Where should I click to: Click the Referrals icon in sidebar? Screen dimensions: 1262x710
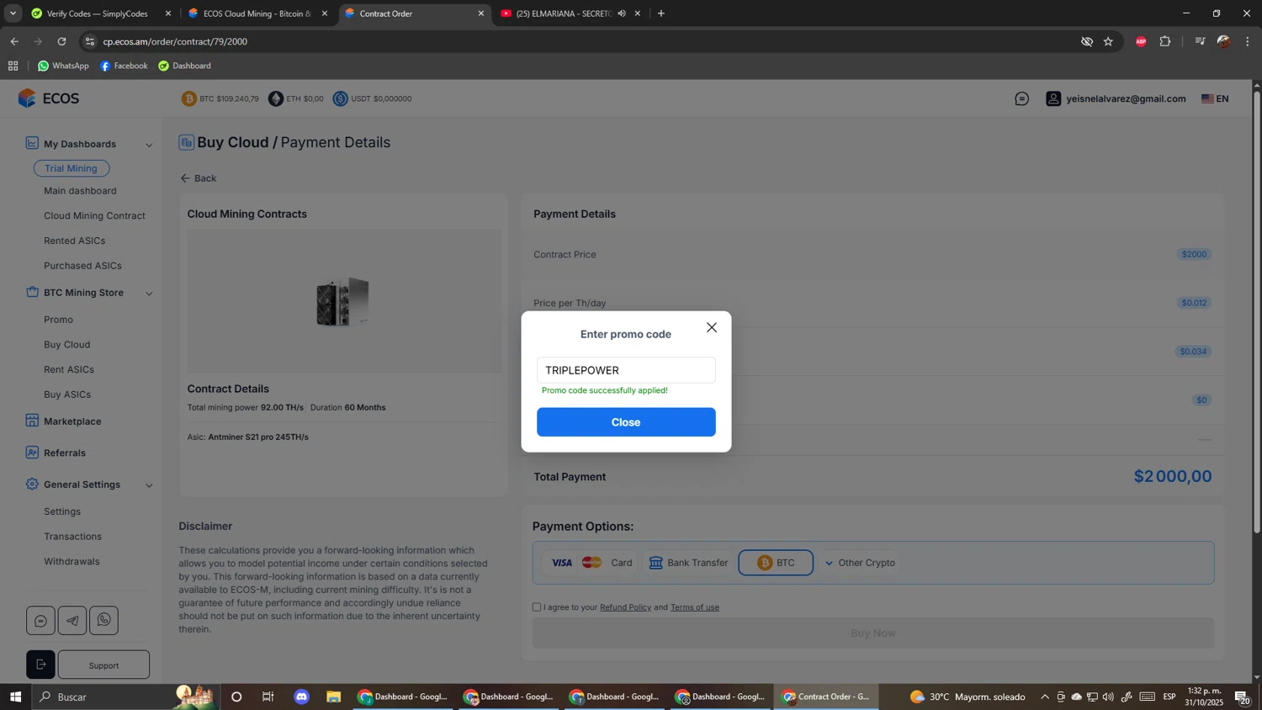point(32,453)
